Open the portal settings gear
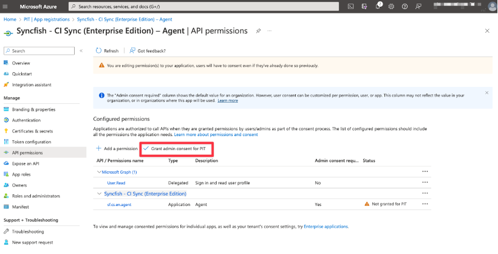The height and width of the screenshot is (254, 498). (391, 6)
